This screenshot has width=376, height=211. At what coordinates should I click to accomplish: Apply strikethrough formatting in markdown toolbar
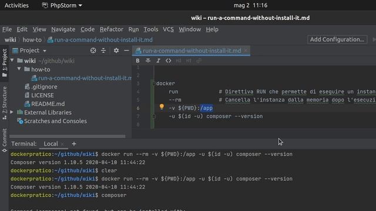(148, 61)
